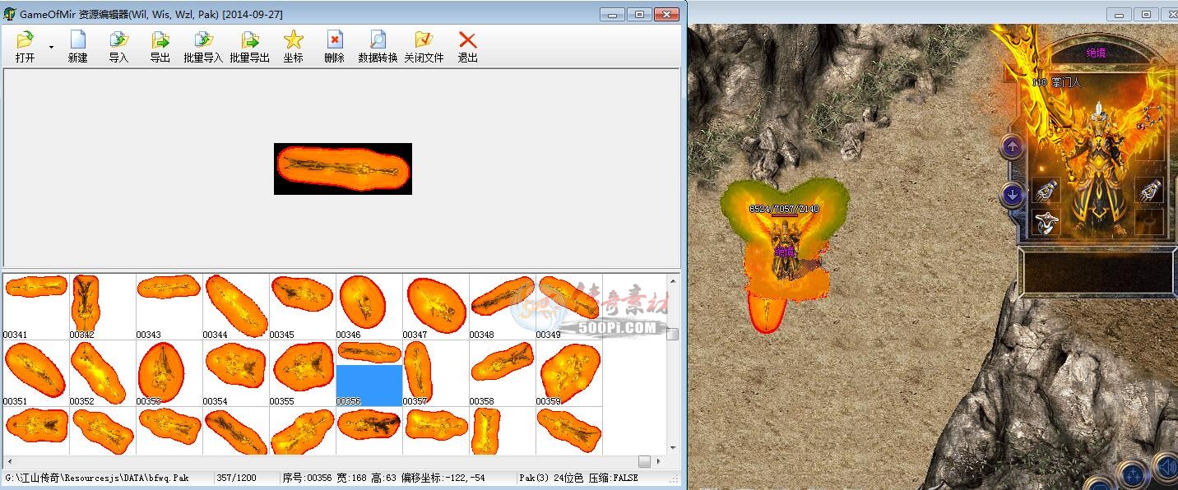Select thumbnail 00358

point(502,373)
